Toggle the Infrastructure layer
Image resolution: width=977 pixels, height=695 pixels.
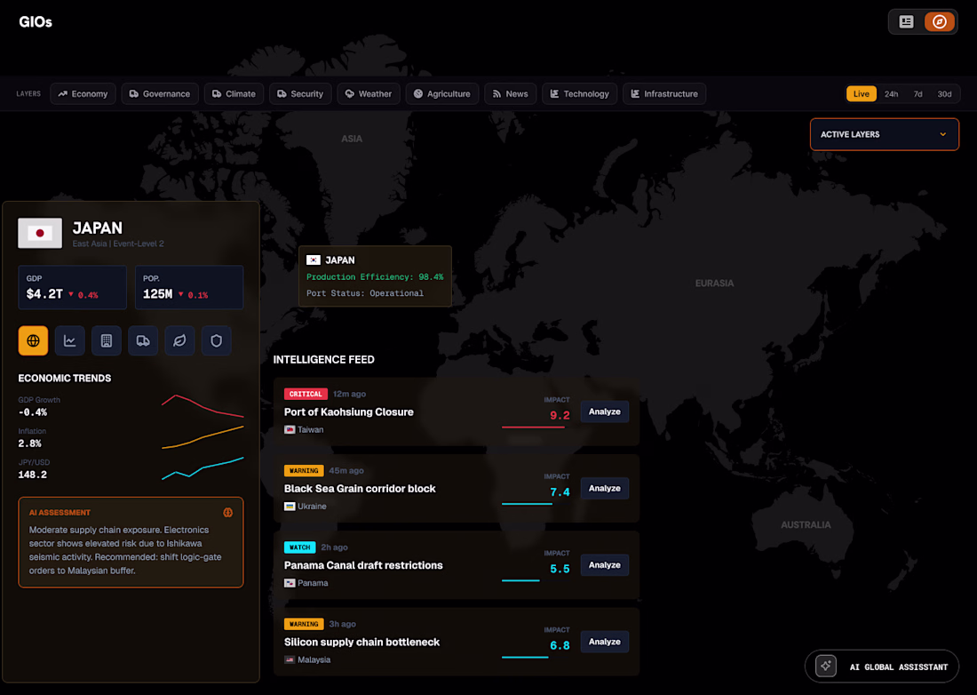664,93
